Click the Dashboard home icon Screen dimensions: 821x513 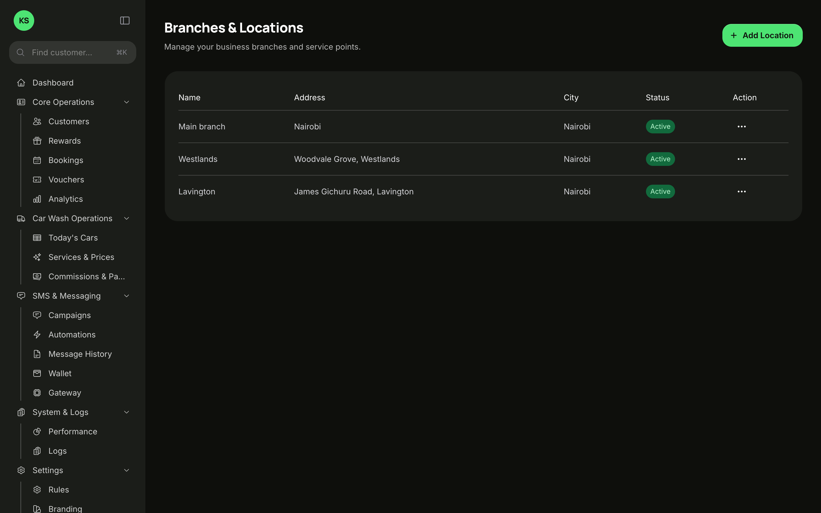pyautogui.click(x=21, y=83)
